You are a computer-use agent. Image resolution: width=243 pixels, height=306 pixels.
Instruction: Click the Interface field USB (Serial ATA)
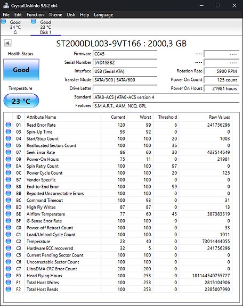125,71
